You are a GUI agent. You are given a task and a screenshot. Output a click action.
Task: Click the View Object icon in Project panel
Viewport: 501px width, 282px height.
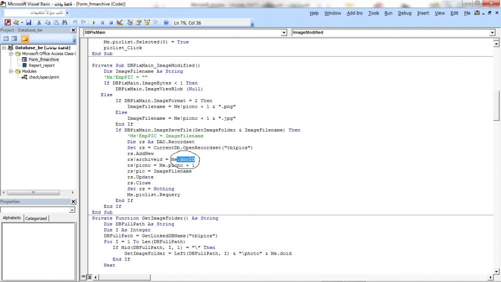tap(14, 39)
